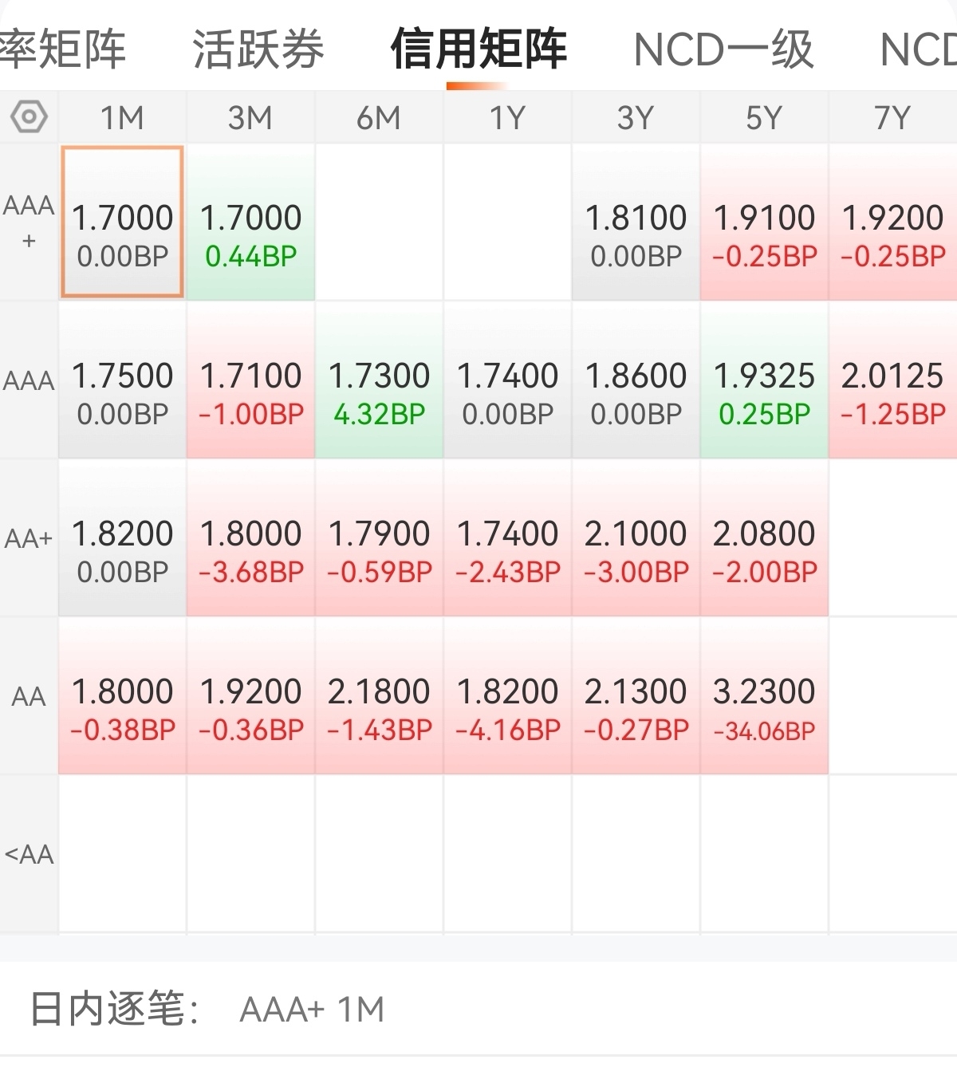Select the AA 5Y cell 3.2300
The height and width of the screenshot is (1079, 957).
764,696
